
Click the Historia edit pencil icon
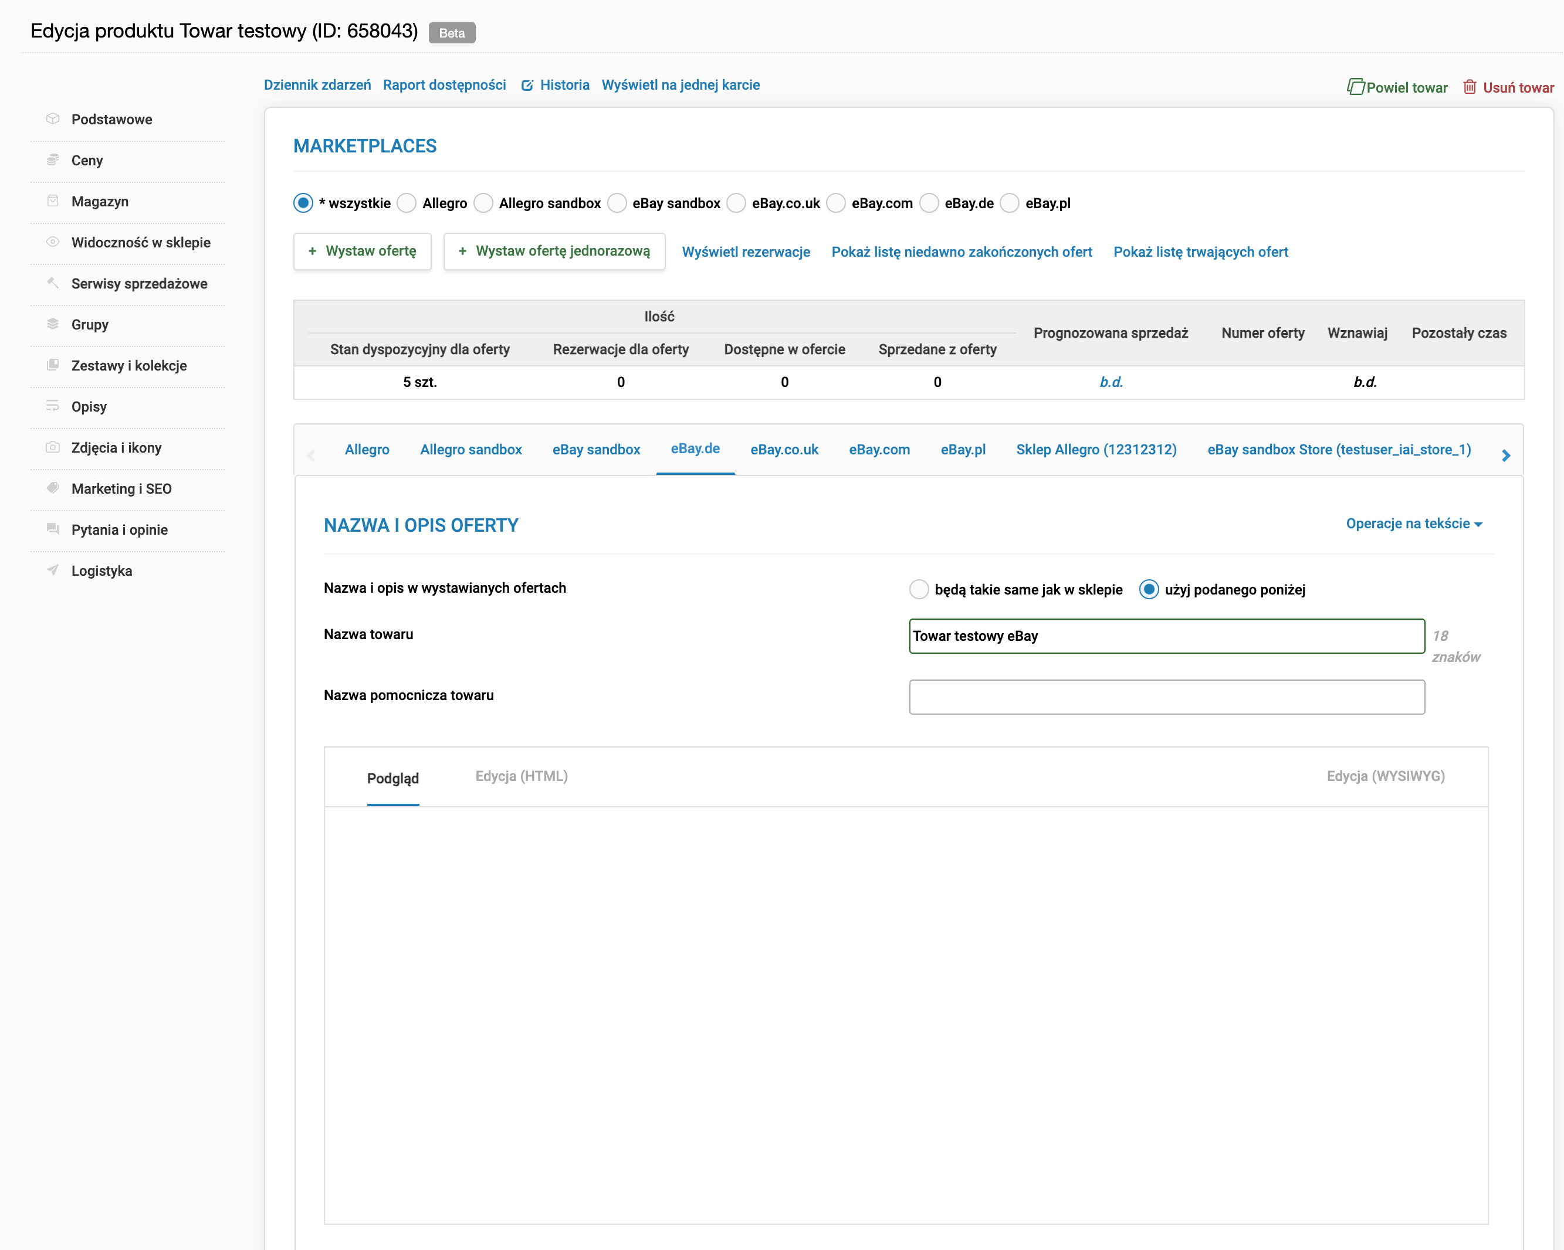click(x=527, y=86)
